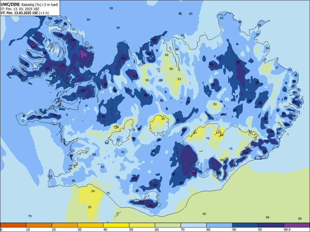Click the map value '51' in the yellow patch
Screen dimensions: 310x232
[195, 133]
